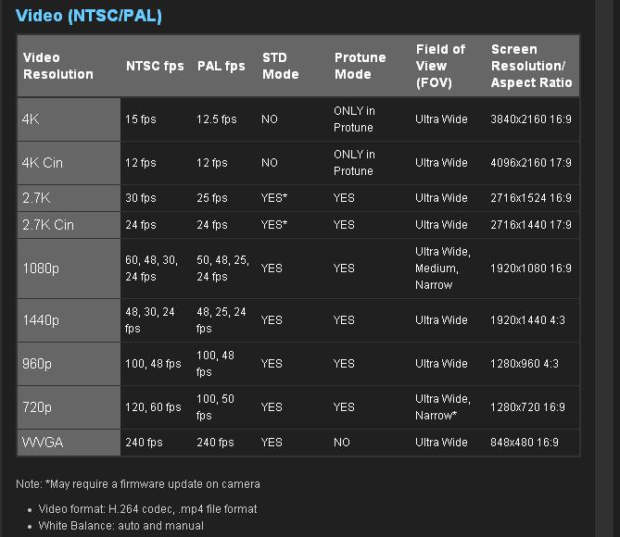Select 2716x1524 16:9 cell

[531, 198]
